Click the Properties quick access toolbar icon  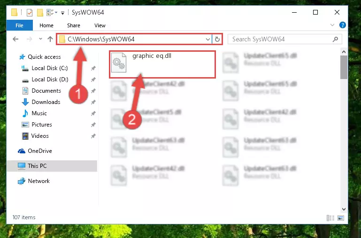pyautogui.click(x=30, y=12)
